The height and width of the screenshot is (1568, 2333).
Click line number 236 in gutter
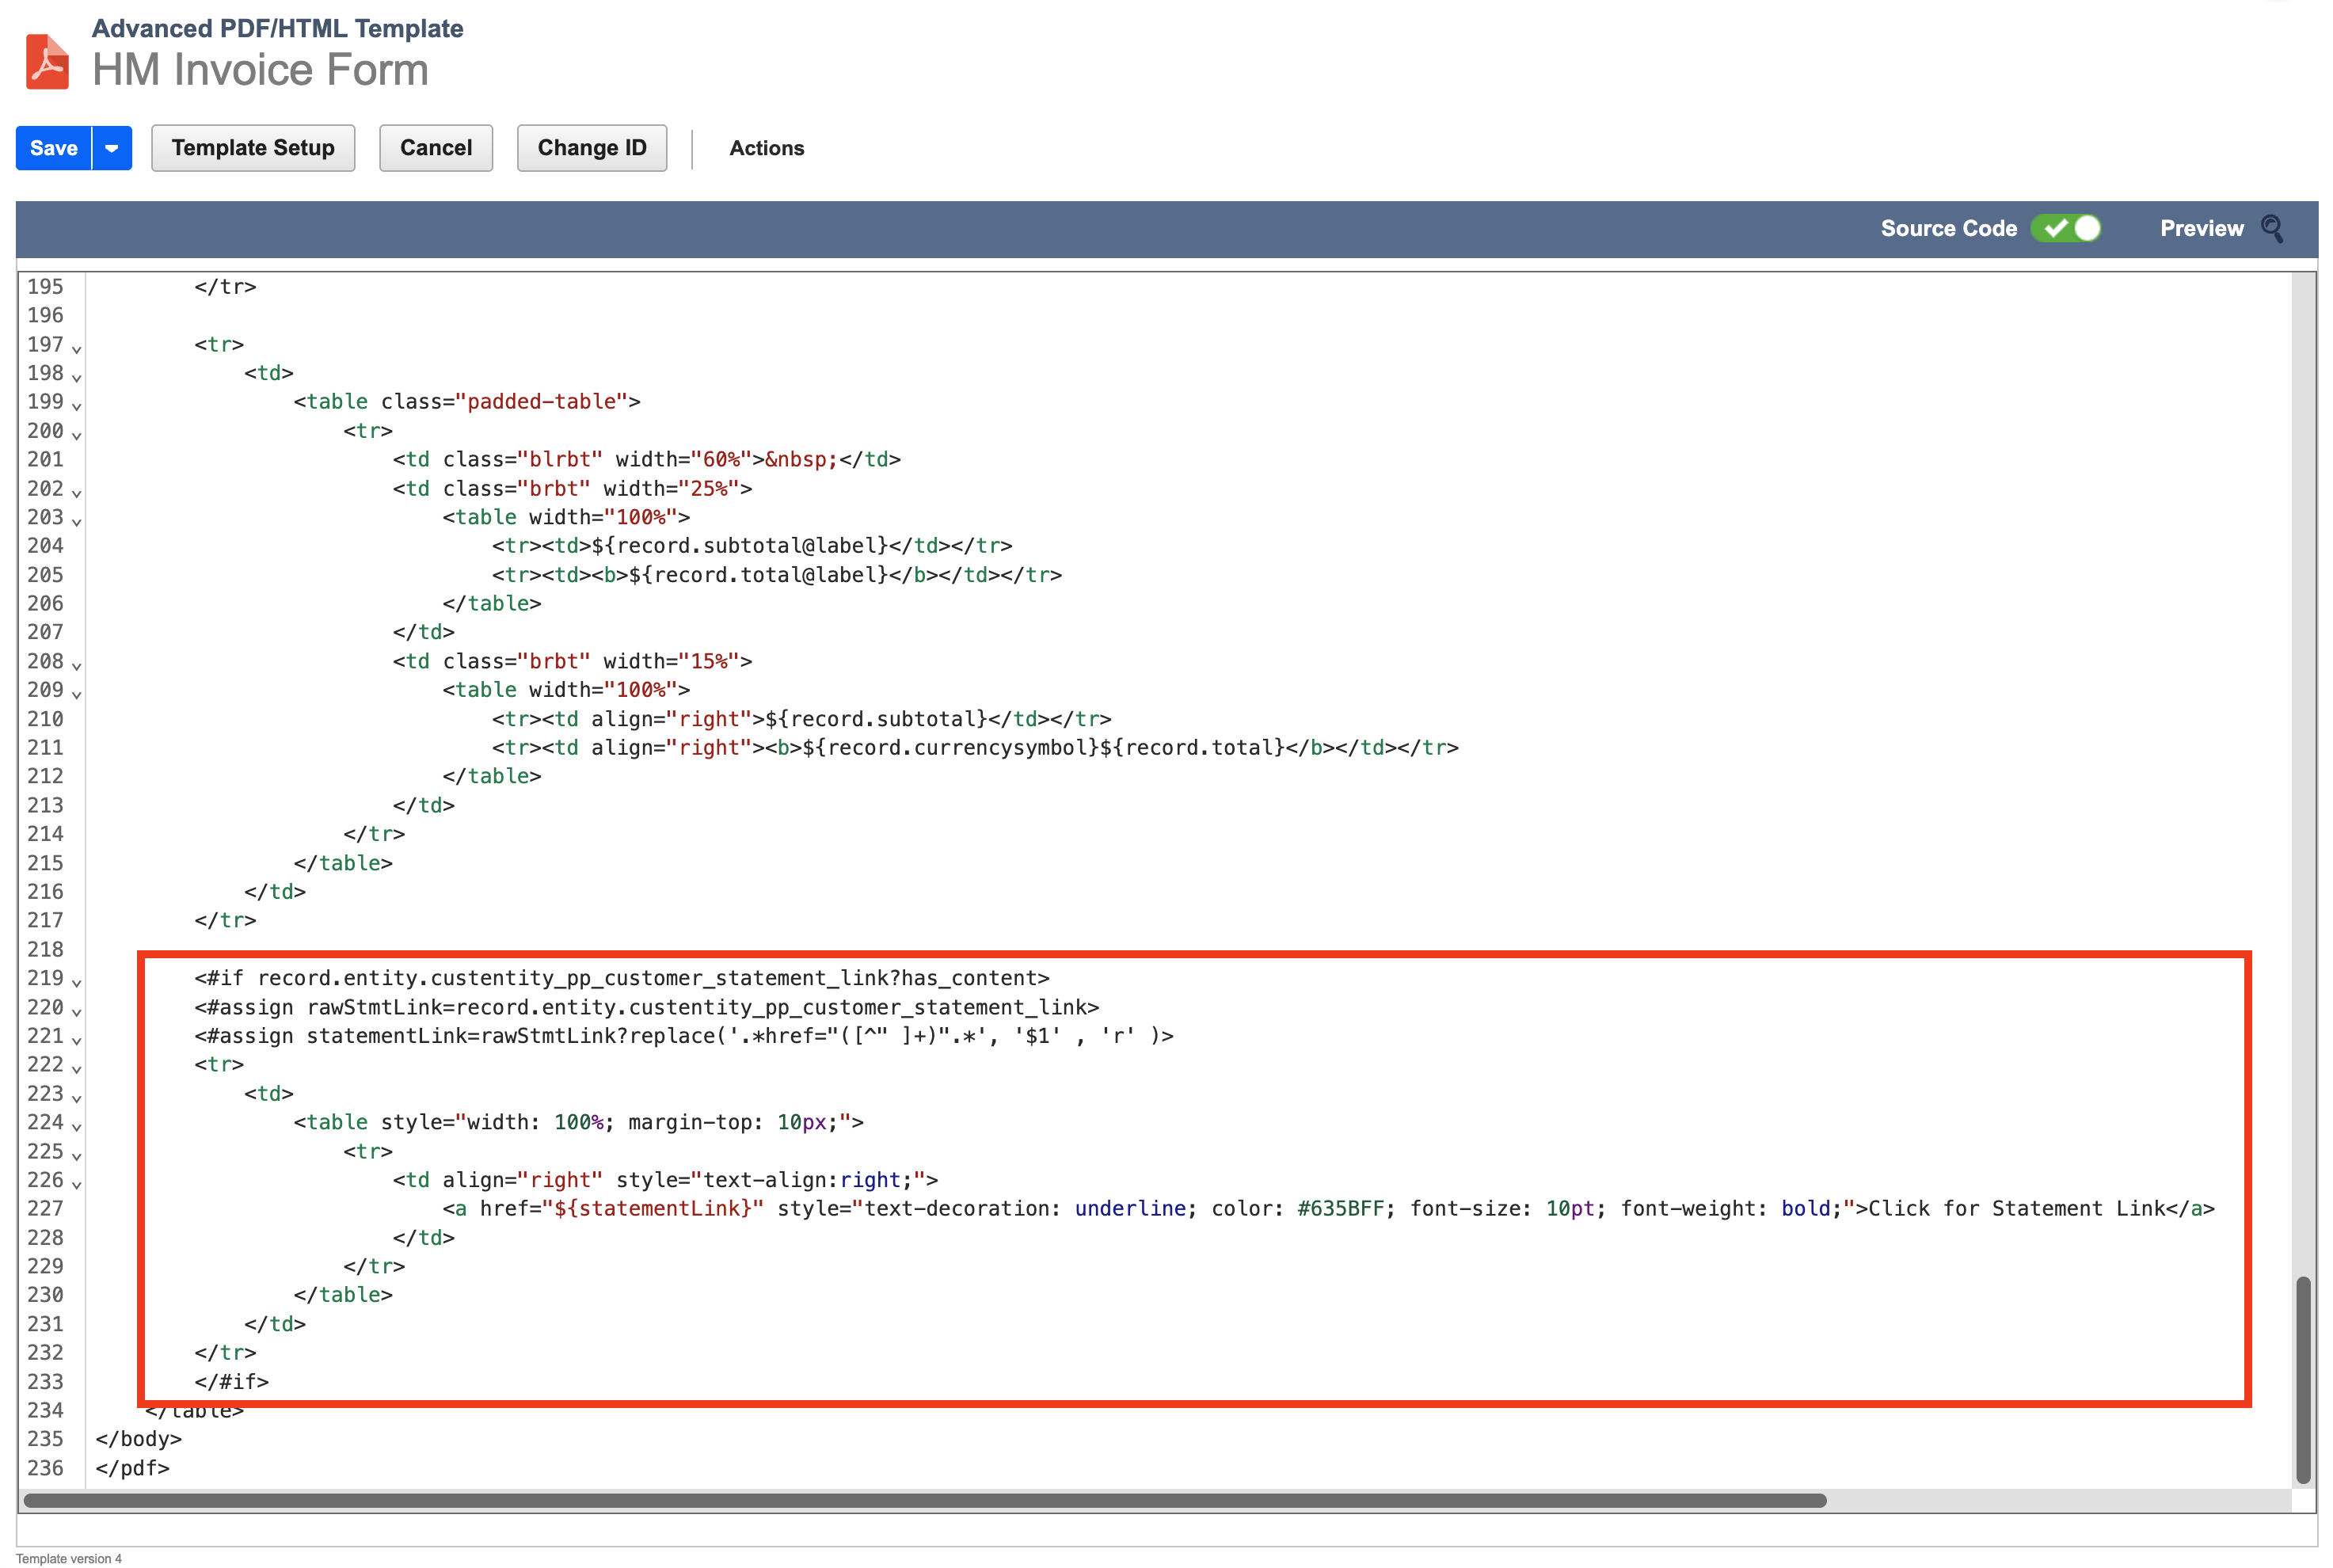(45, 1468)
